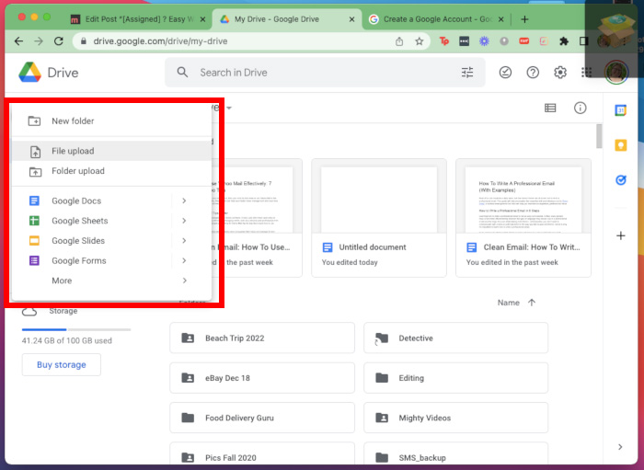Open the Chrome Extensions puzzle icon
The height and width of the screenshot is (470, 644).
[564, 41]
